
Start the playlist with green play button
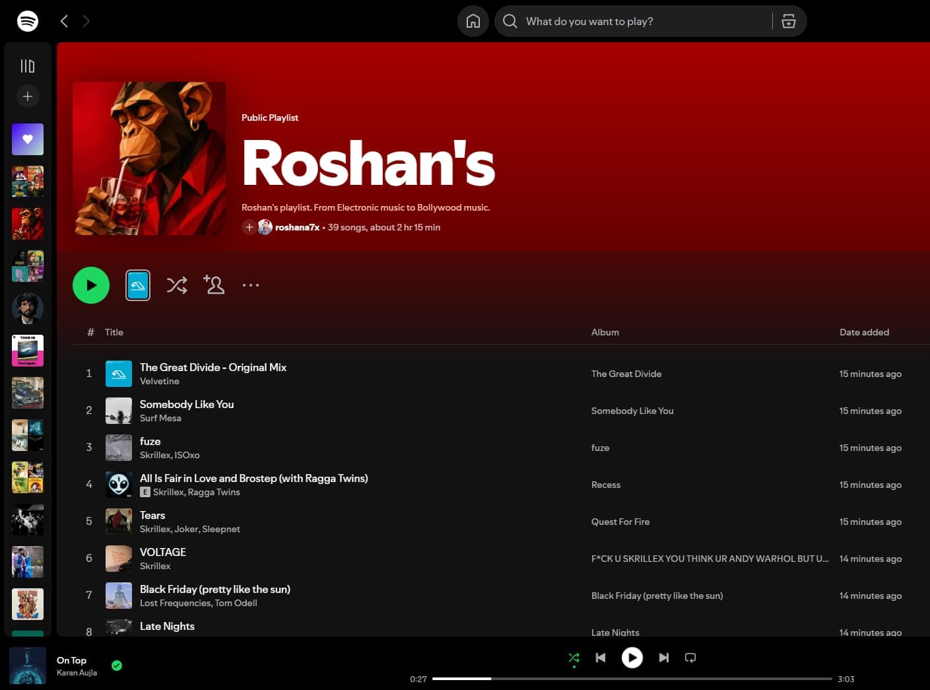(91, 285)
